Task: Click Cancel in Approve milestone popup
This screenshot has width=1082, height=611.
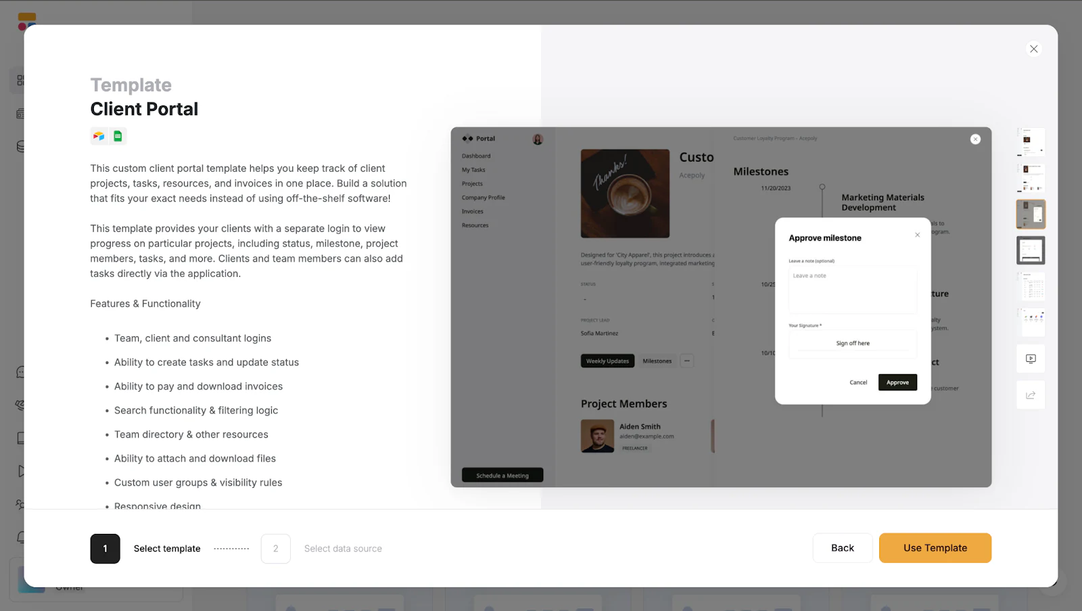Action: point(858,382)
